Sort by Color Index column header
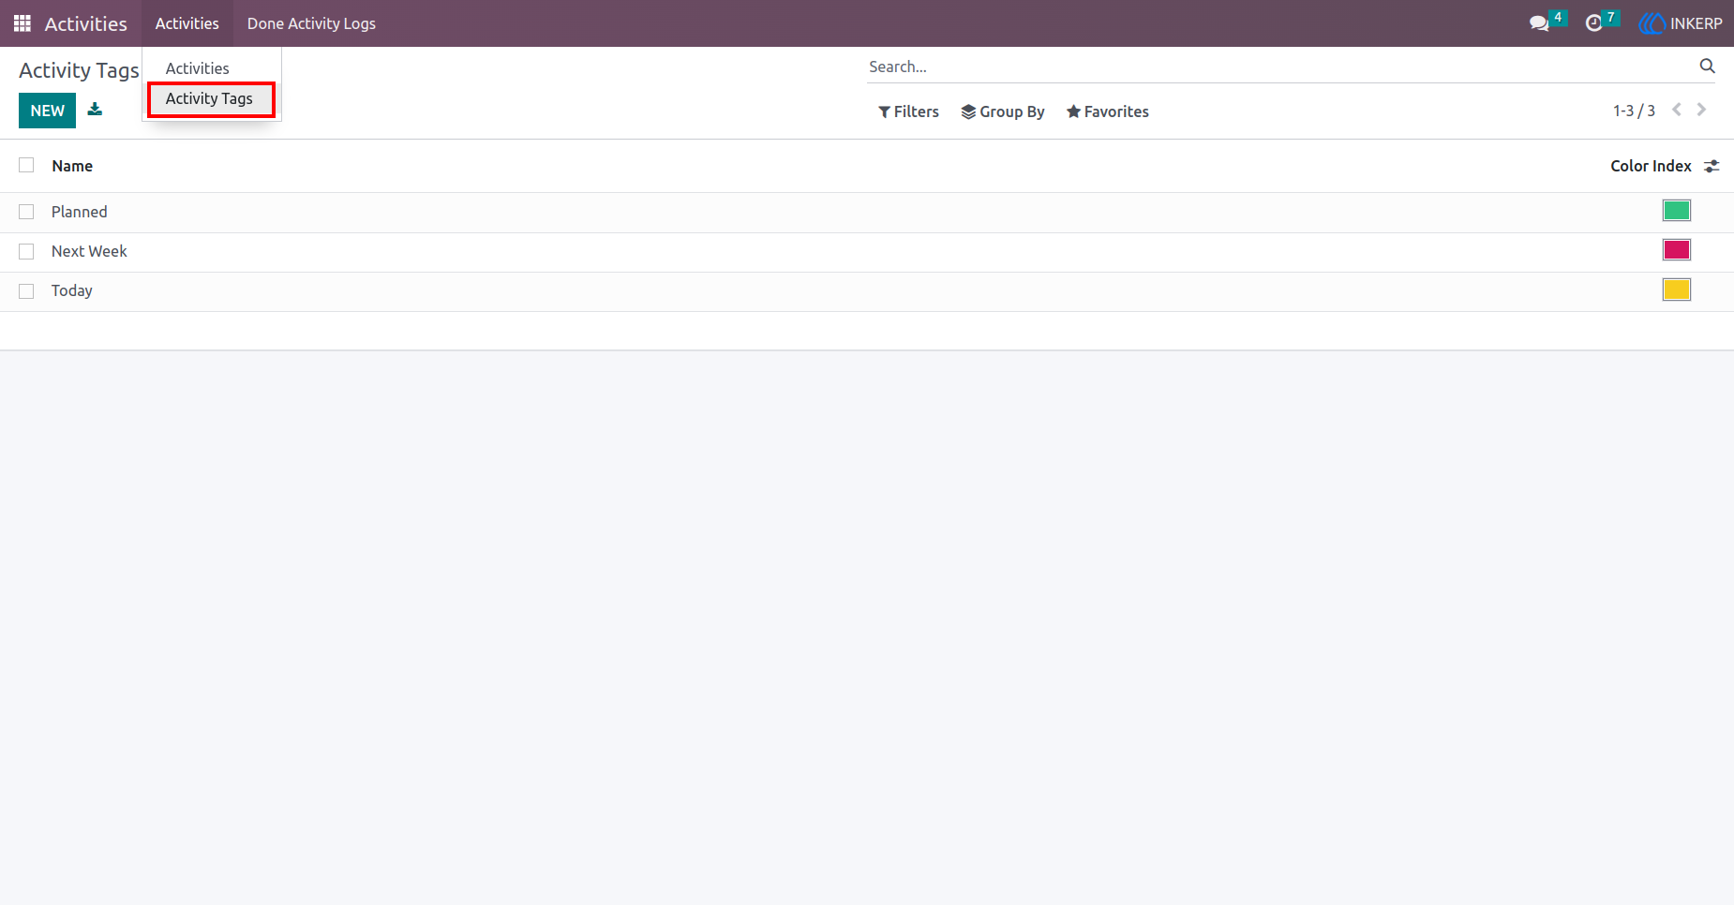The height and width of the screenshot is (905, 1734). tap(1651, 166)
